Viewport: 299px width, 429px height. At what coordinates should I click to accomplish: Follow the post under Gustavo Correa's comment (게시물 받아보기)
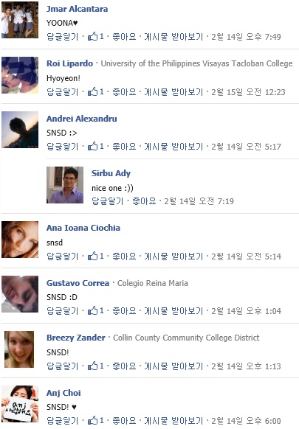coord(173,311)
